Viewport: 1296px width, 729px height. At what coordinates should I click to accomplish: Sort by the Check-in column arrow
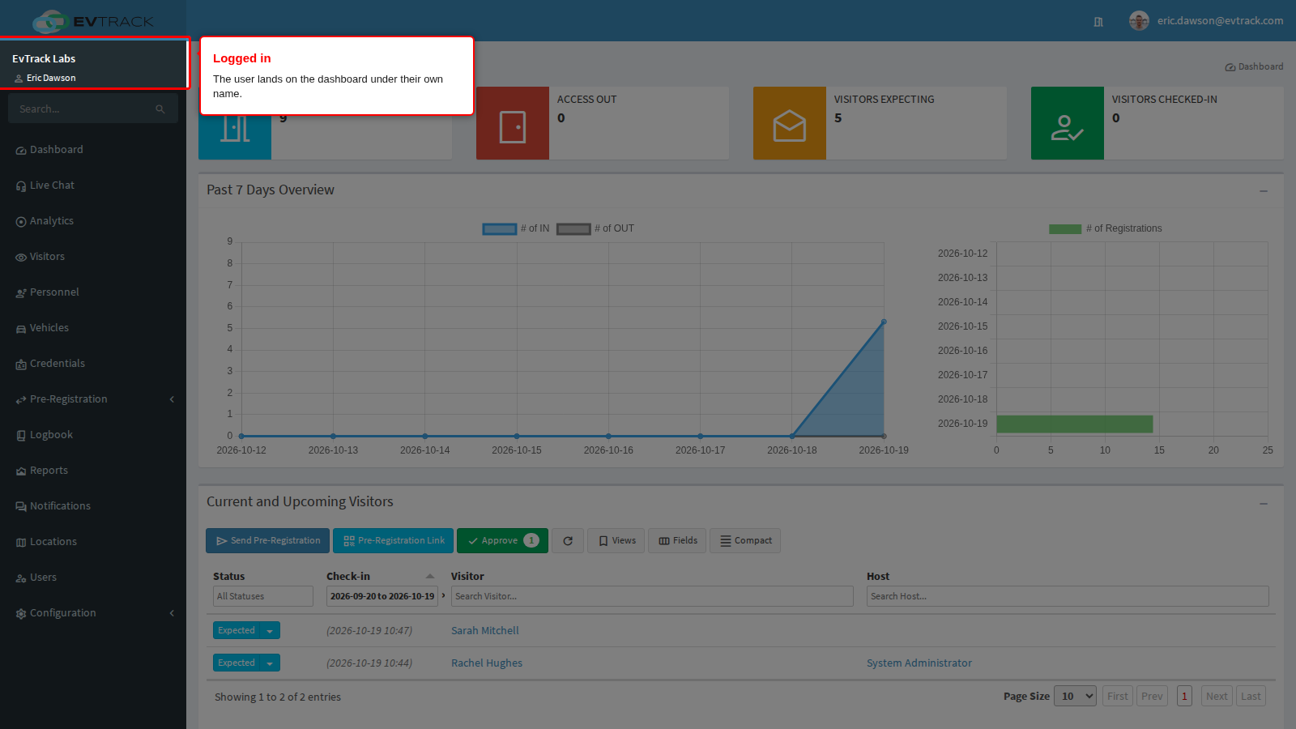click(430, 577)
